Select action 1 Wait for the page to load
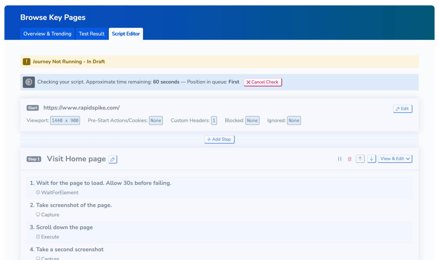The image size is (439, 260). pyautogui.click(x=219, y=188)
